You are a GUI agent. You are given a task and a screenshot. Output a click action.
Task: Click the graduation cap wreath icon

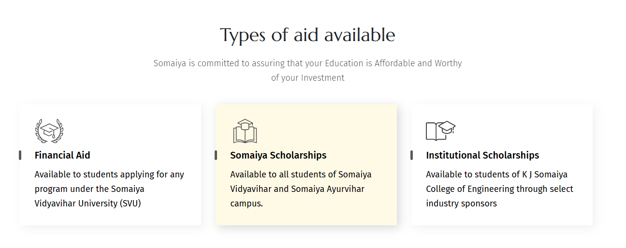click(49, 131)
